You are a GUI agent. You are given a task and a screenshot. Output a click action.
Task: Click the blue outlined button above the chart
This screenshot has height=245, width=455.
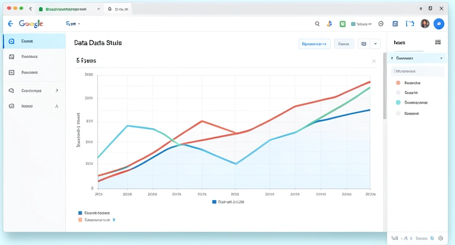pyautogui.click(x=314, y=44)
